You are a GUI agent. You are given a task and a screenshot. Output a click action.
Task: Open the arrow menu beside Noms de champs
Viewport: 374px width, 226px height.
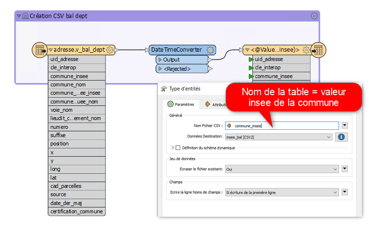click(345, 192)
